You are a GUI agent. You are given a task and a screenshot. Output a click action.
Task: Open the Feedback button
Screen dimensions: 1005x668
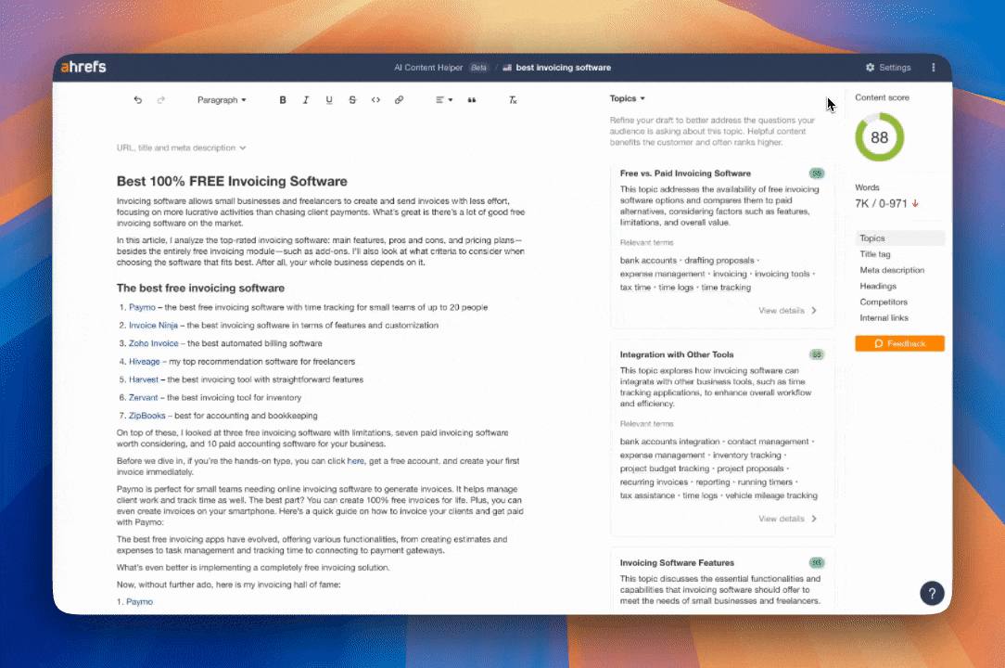(x=899, y=342)
